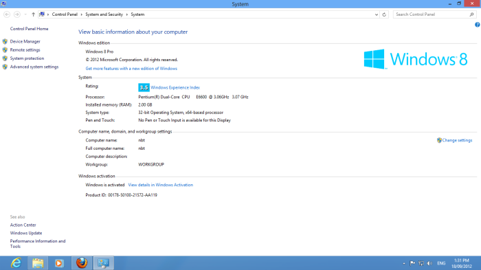Expand chevron after System and Security breadcrumb
481x270 pixels.
point(126,14)
